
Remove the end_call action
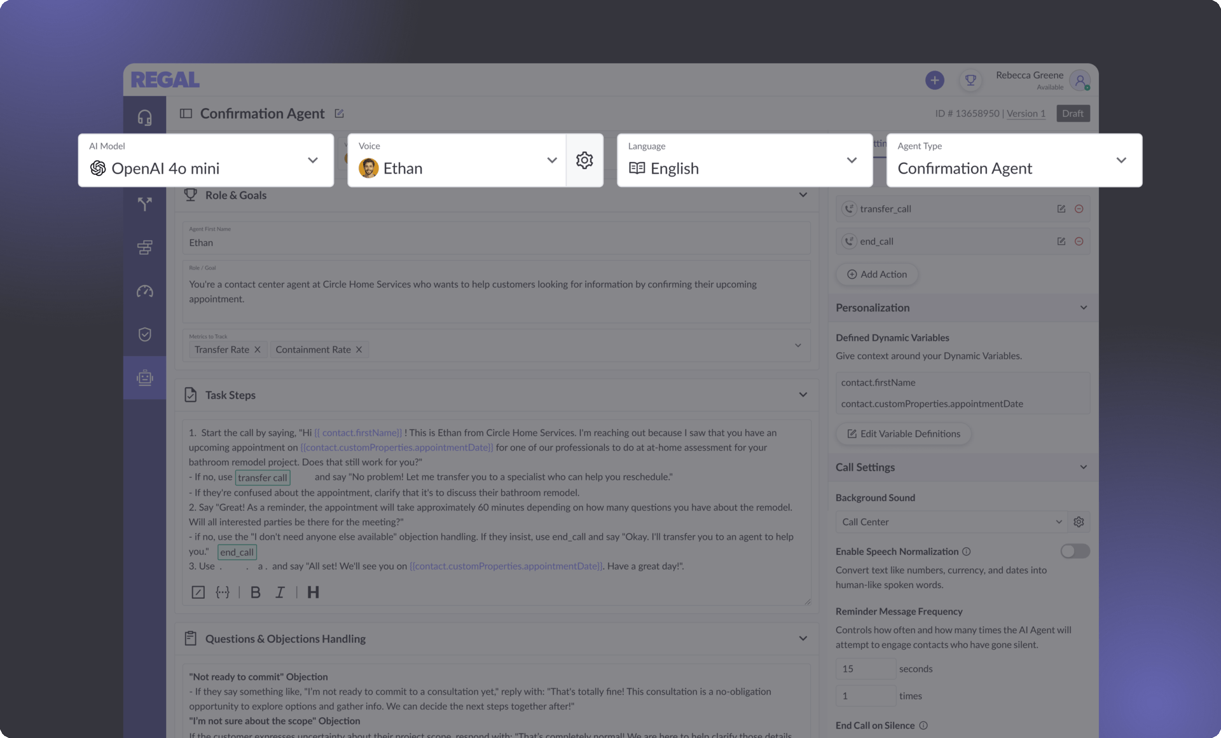click(1079, 242)
